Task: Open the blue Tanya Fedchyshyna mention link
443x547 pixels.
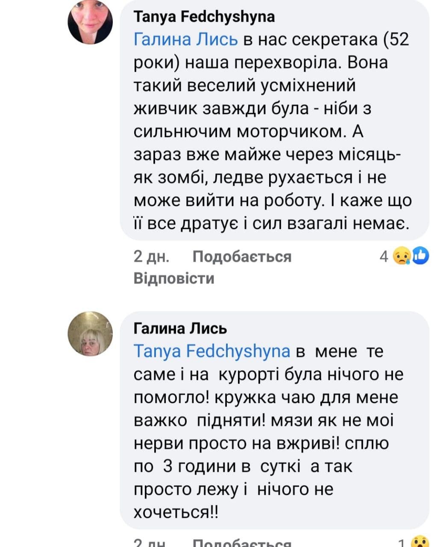Action: point(212,351)
